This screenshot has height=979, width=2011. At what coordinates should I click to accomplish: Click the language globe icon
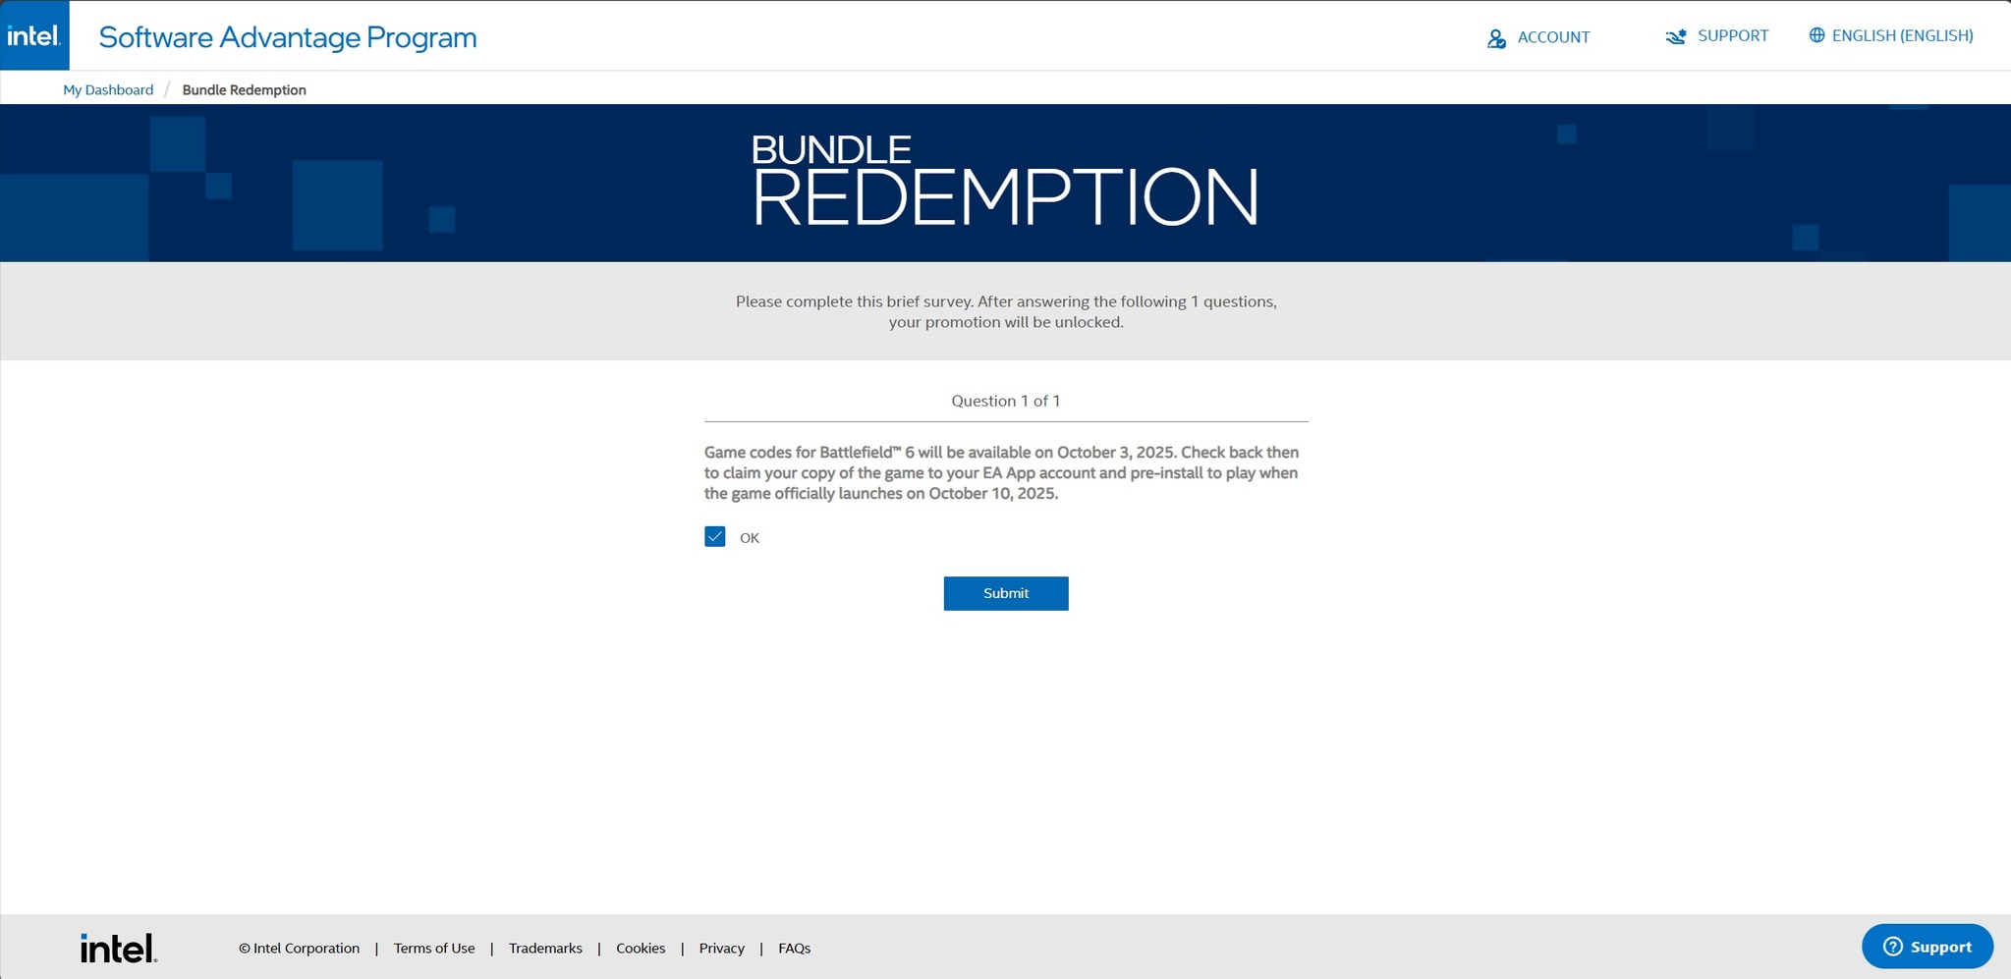coord(1817,35)
